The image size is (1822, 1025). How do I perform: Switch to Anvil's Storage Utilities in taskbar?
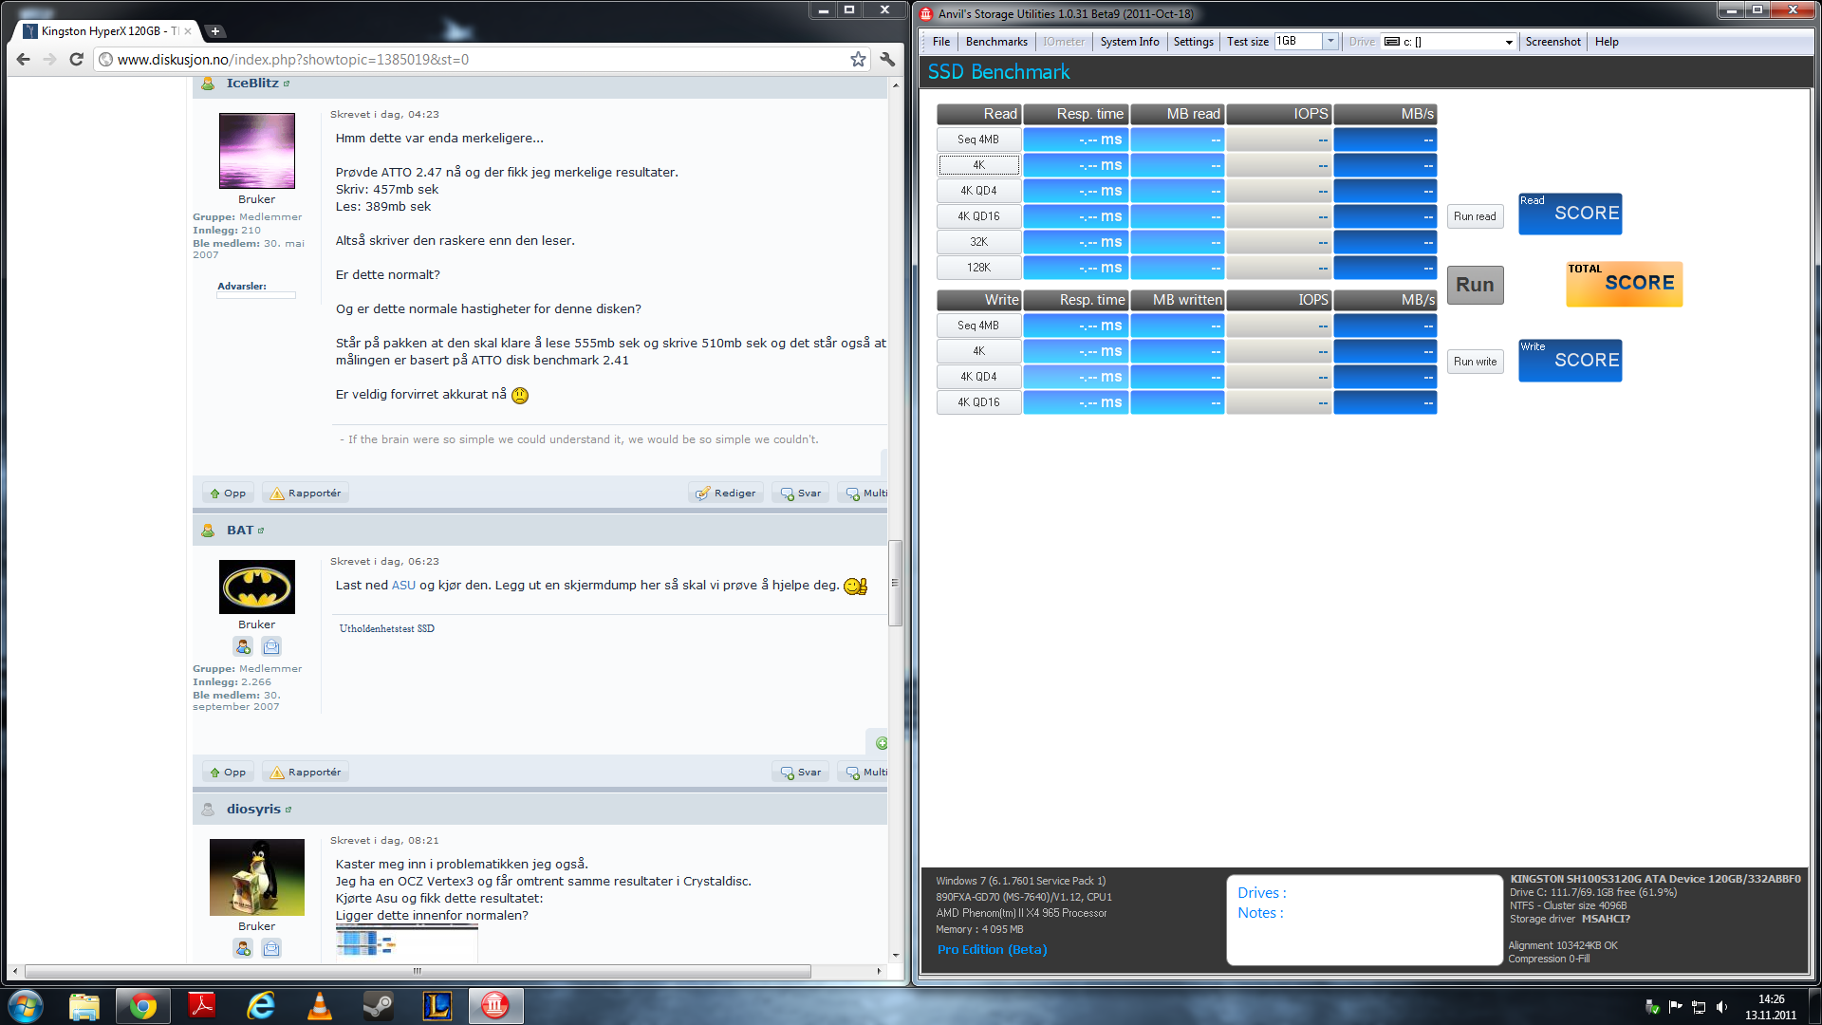[495, 1006]
